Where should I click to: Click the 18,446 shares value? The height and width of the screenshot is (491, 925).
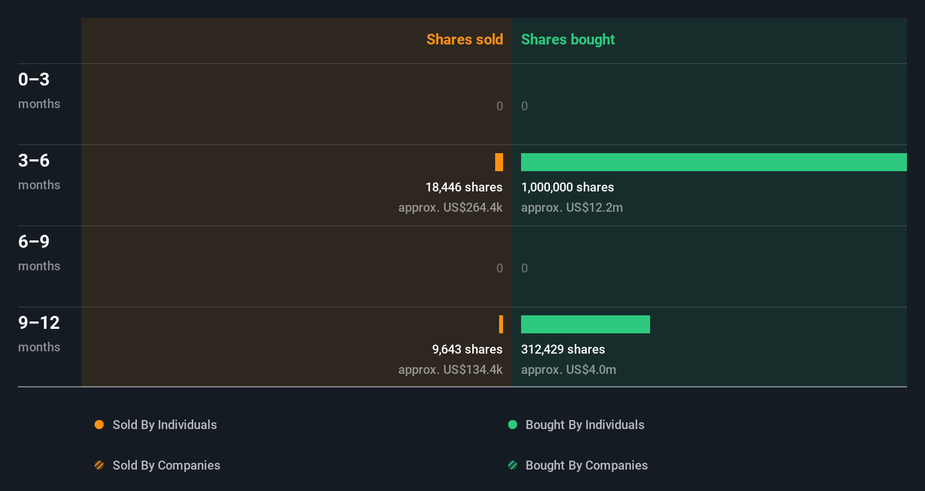464,187
